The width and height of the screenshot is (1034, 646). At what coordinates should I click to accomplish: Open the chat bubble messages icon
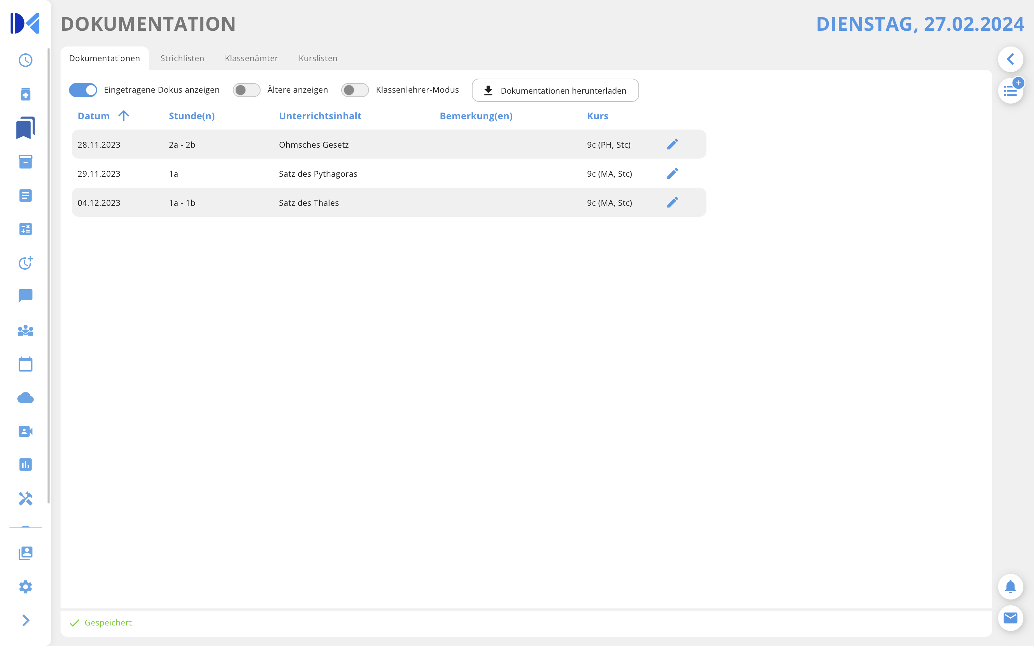coord(26,296)
